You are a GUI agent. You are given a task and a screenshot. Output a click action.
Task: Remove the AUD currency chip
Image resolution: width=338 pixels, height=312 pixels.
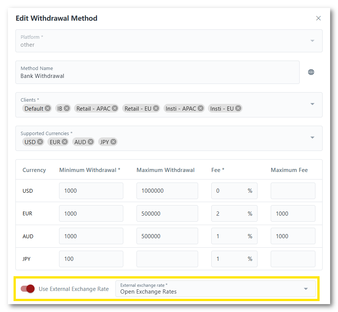(91, 142)
